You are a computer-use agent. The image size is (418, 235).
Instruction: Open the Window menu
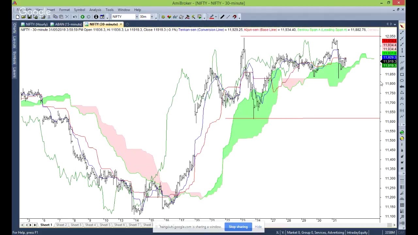tap(124, 10)
